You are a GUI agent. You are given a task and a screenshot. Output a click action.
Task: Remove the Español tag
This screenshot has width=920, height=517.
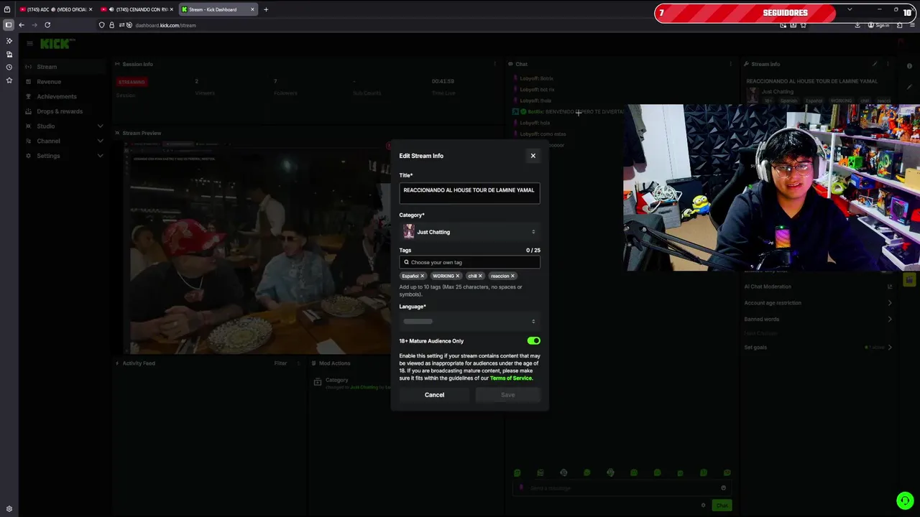(x=422, y=276)
